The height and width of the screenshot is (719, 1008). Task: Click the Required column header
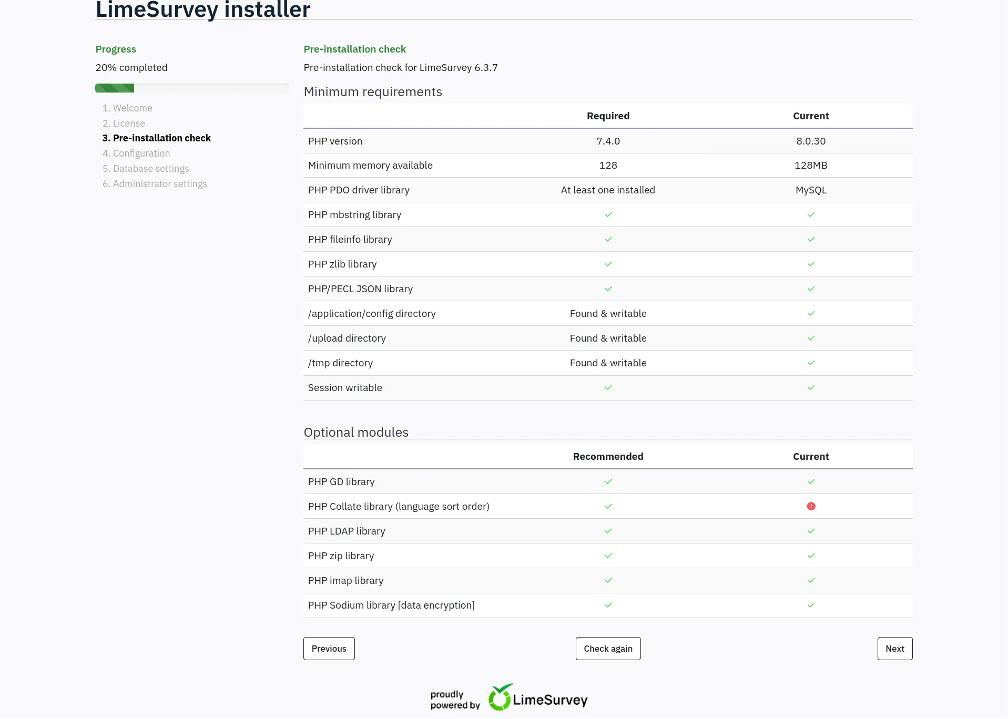tap(608, 116)
